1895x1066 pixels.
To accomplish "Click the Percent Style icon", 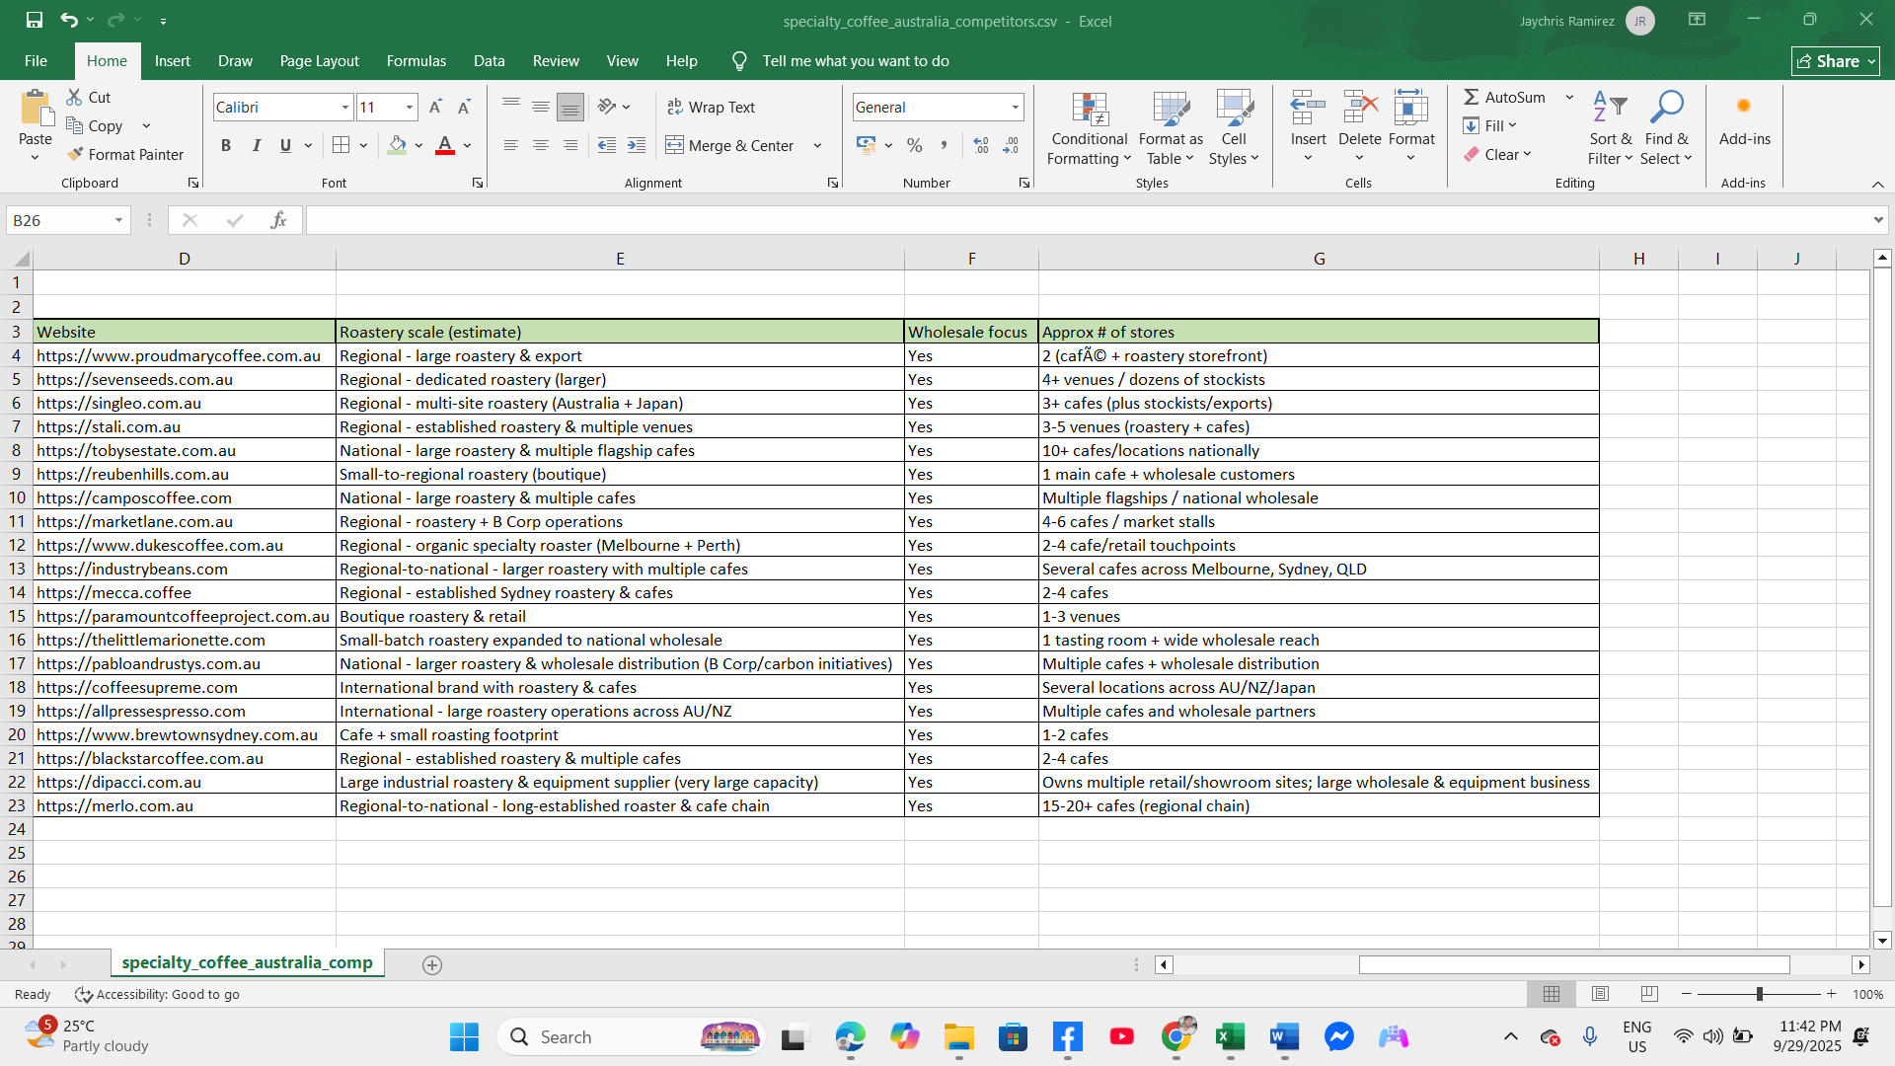I will tap(914, 145).
